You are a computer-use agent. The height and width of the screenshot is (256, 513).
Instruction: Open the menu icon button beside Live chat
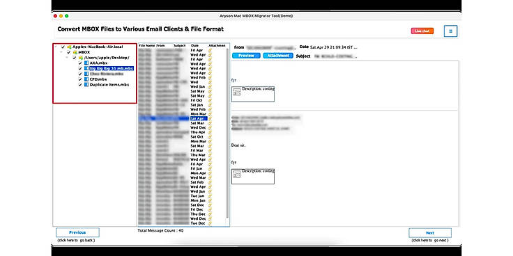point(450,31)
